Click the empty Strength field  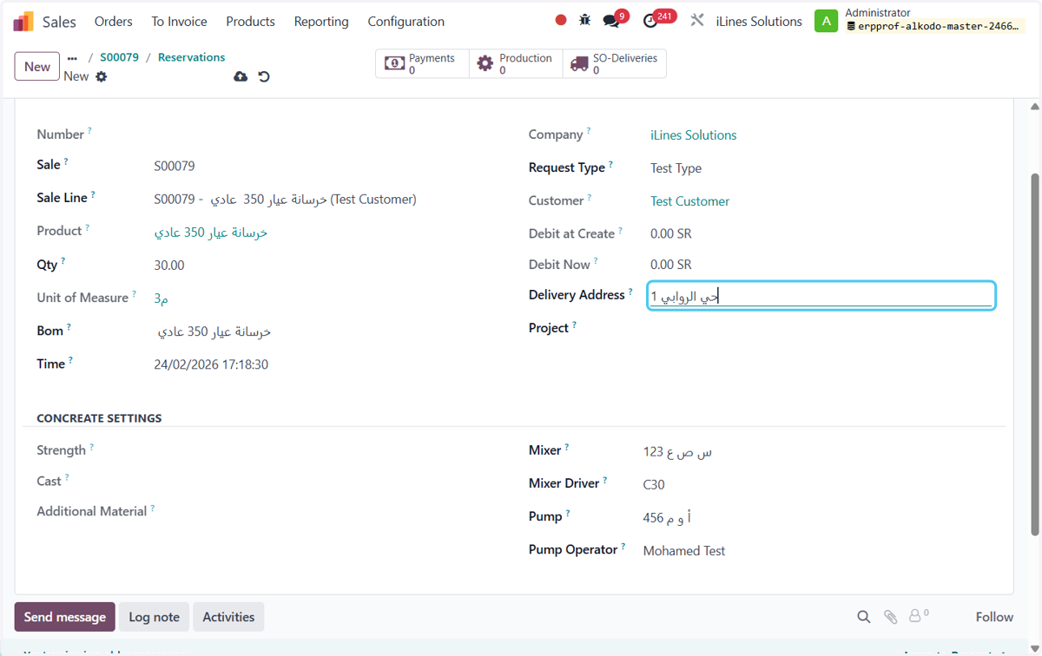point(326,450)
